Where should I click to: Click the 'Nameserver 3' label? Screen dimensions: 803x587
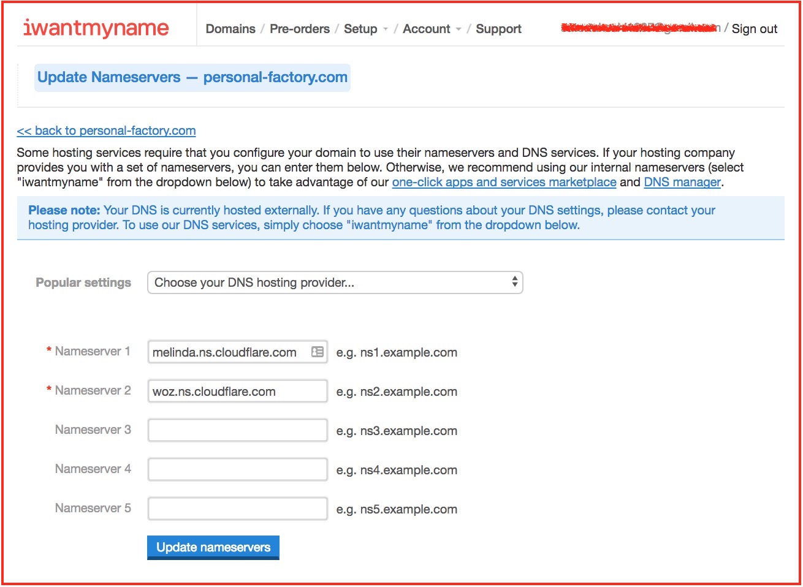coord(93,430)
